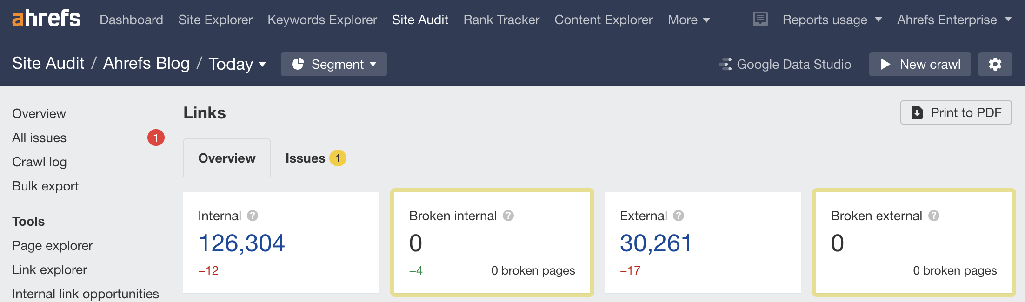Open Google Data Studio link
Viewport: 1025px width, 302px height.
coord(785,64)
